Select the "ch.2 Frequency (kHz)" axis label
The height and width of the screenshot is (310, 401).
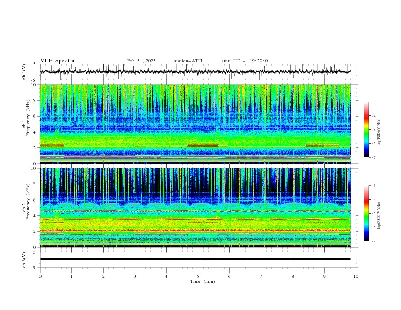(x=26, y=201)
